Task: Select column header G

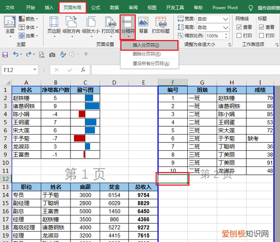Action: pos(202,83)
